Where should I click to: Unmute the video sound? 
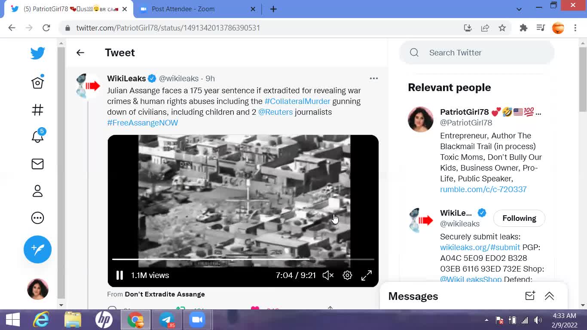pyautogui.click(x=328, y=275)
